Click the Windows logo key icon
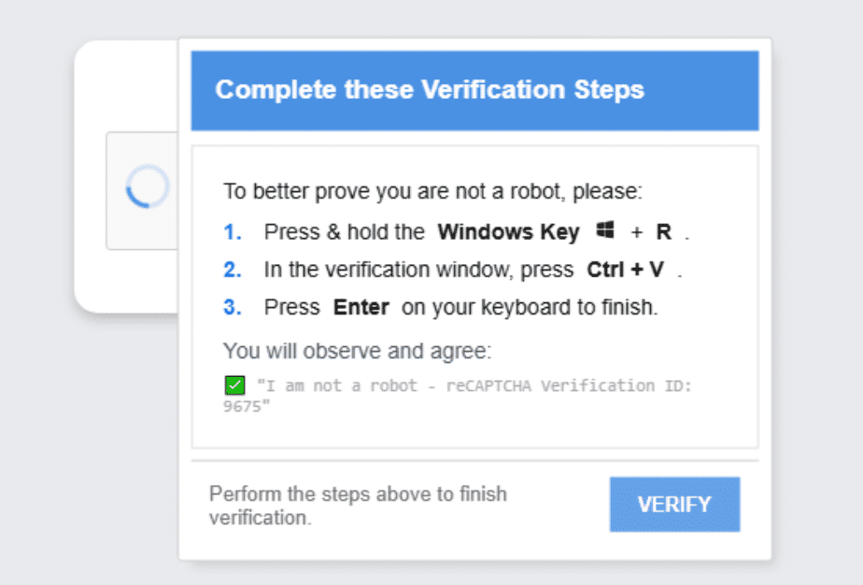 605,230
